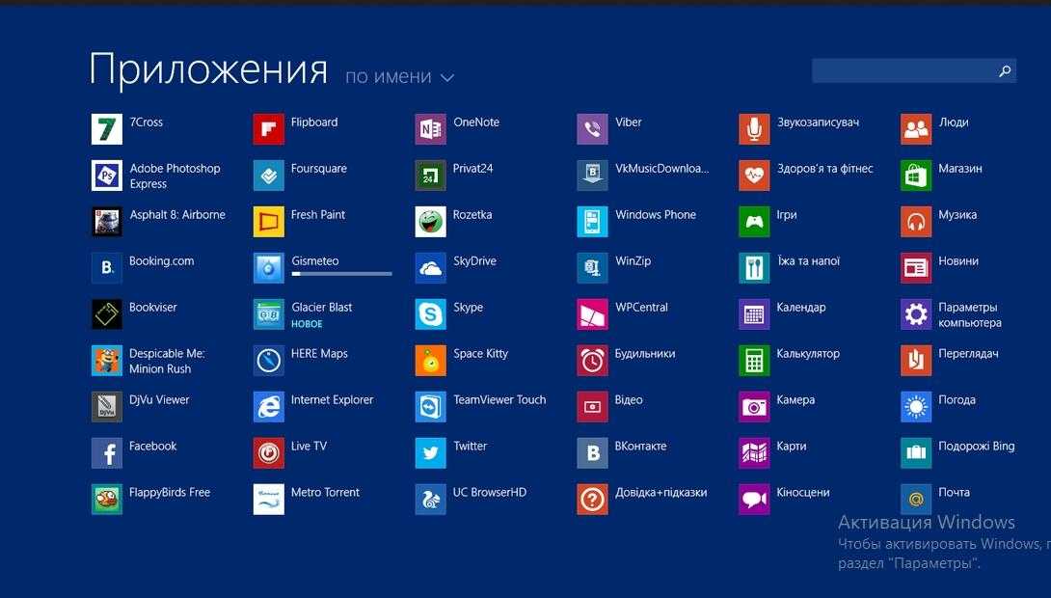Click the Подорожі Bing suitcase icon
Screen dimensions: 1051x598
click(916, 452)
